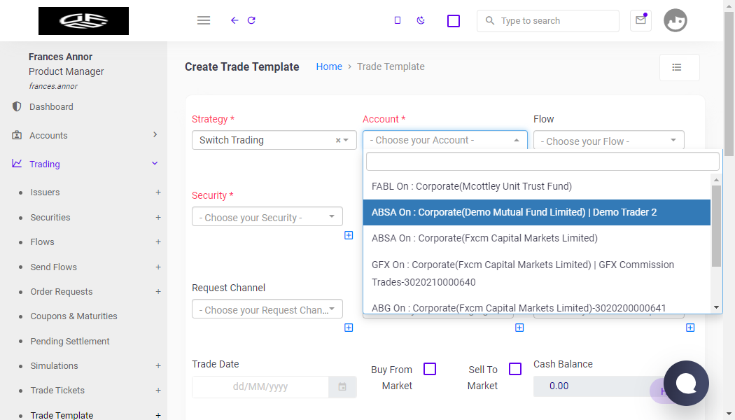Screen dimensions: 735x420
Task: Select ABSA On Demo Mutual Fund Limited
Action: tap(537, 212)
